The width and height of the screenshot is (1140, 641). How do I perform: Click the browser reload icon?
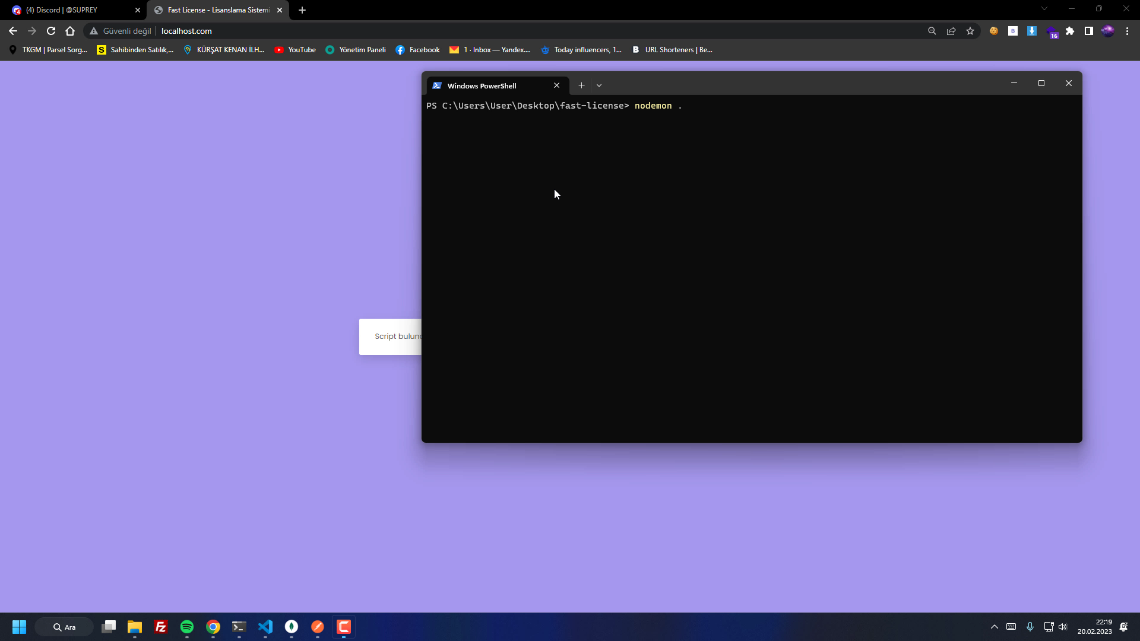51,31
